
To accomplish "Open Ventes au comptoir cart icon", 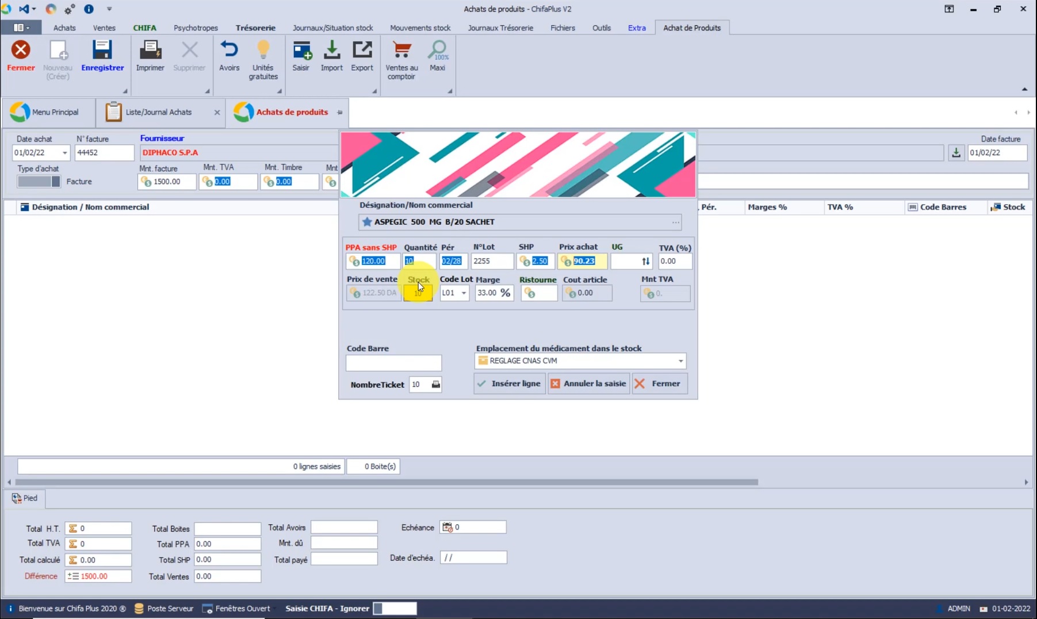I will point(401,51).
